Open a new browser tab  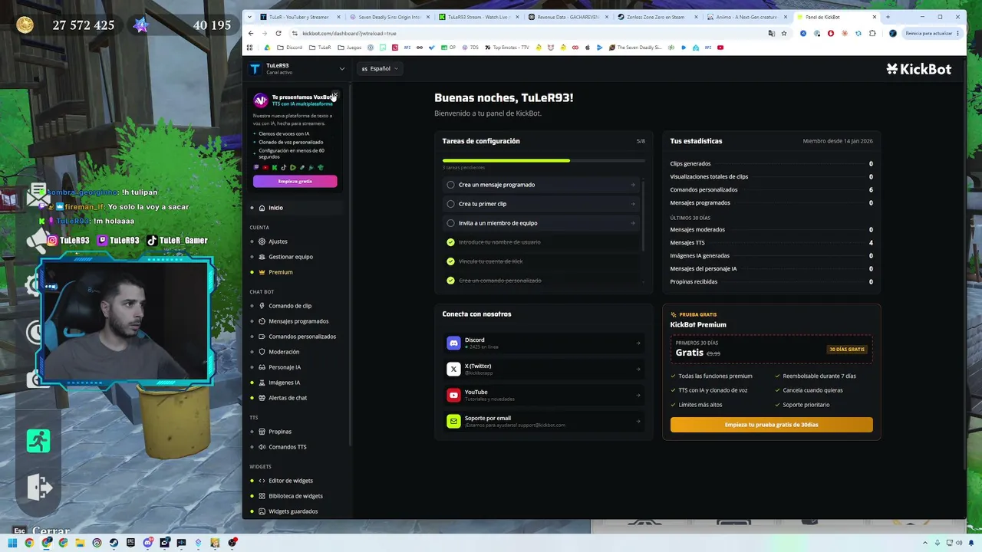click(888, 17)
